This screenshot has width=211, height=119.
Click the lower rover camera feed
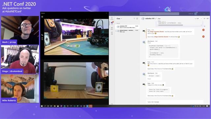(76, 80)
